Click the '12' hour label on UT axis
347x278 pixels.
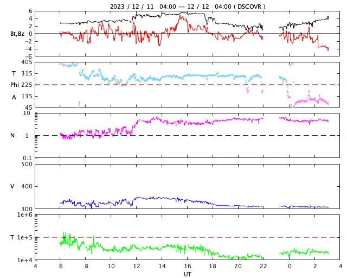(137, 266)
